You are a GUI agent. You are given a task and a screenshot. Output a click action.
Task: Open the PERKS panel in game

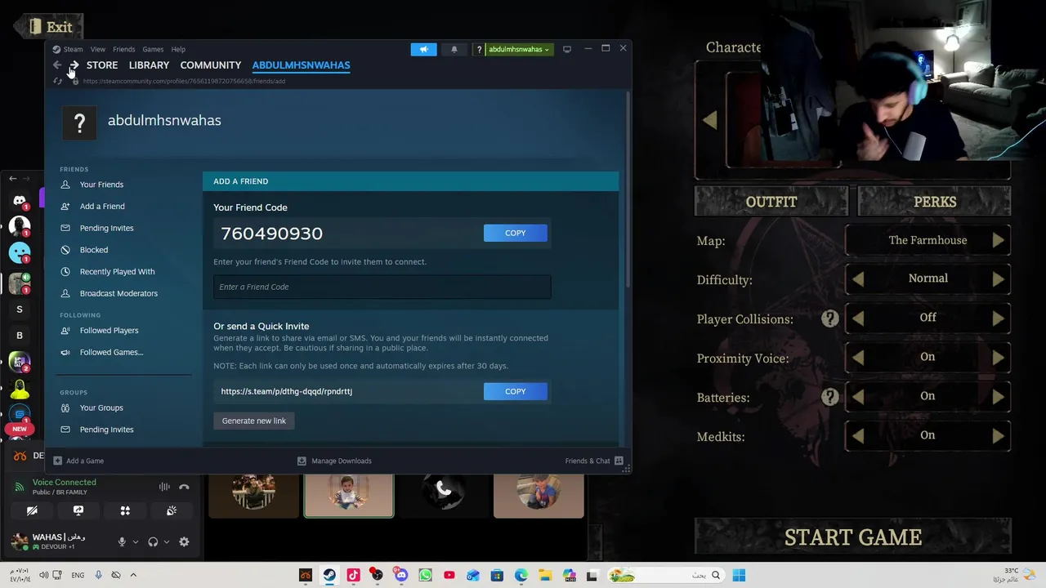click(x=934, y=202)
